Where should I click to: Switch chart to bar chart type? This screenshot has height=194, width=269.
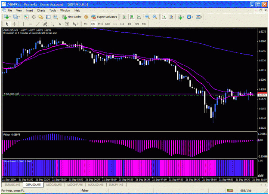[124, 17]
